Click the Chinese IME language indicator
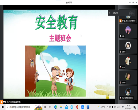The width and height of the screenshot is (138, 110). coord(123,107)
